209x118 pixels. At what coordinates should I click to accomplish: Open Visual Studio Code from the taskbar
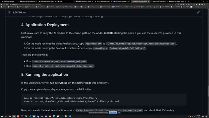coord(30,116)
